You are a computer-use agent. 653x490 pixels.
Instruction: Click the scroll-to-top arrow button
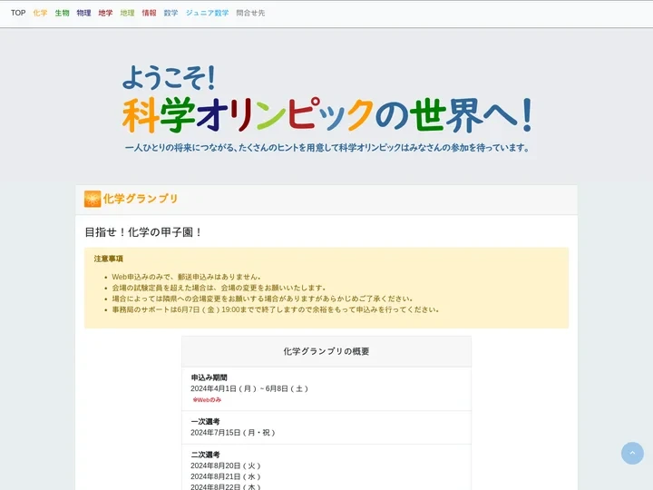(632, 453)
